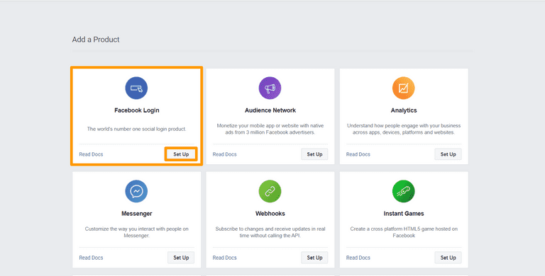Click the Analytics chart icon
The height and width of the screenshot is (276, 545).
point(404,88)
